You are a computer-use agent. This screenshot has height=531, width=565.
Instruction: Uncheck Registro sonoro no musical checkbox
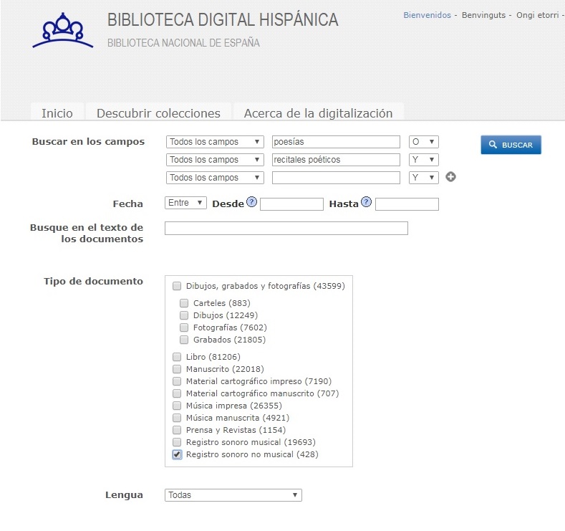[177, 454]
